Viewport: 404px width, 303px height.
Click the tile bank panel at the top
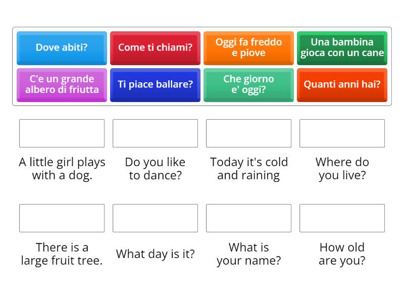202,66
